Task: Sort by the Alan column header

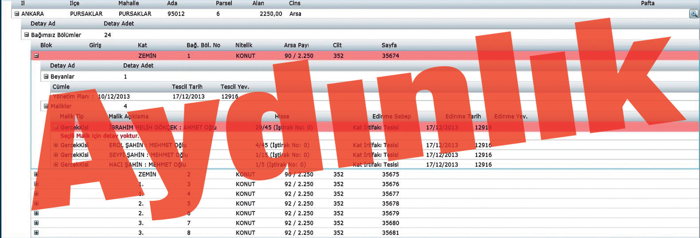Action: click(x=258, y=3)
